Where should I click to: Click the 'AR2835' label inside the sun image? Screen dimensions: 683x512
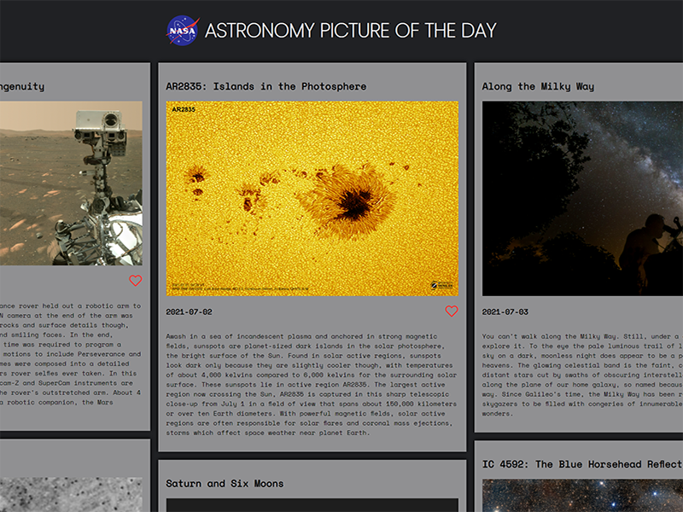184,110
